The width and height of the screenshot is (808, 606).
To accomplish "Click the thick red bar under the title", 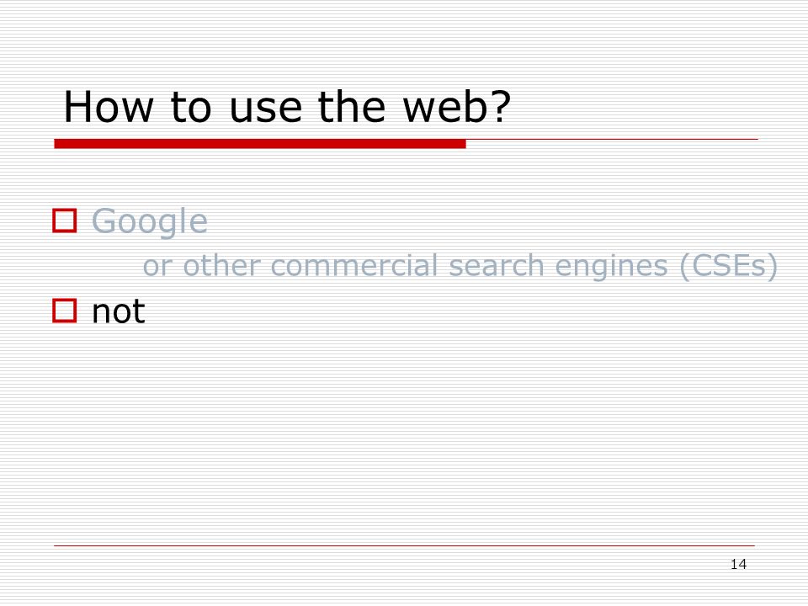I will point(260,144).
